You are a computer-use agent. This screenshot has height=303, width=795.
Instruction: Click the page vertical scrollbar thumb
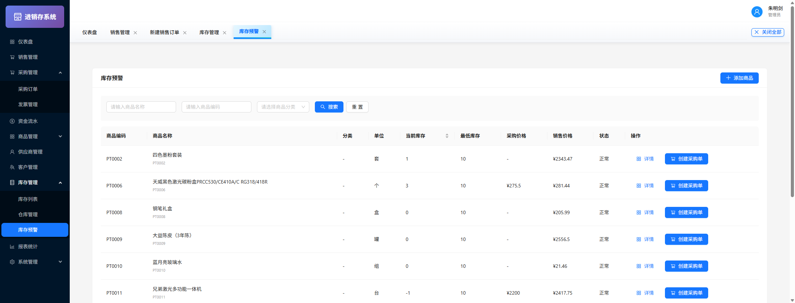tap(792, 101)
